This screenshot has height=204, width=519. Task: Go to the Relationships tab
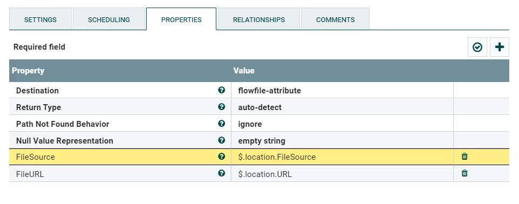[259, 19]
